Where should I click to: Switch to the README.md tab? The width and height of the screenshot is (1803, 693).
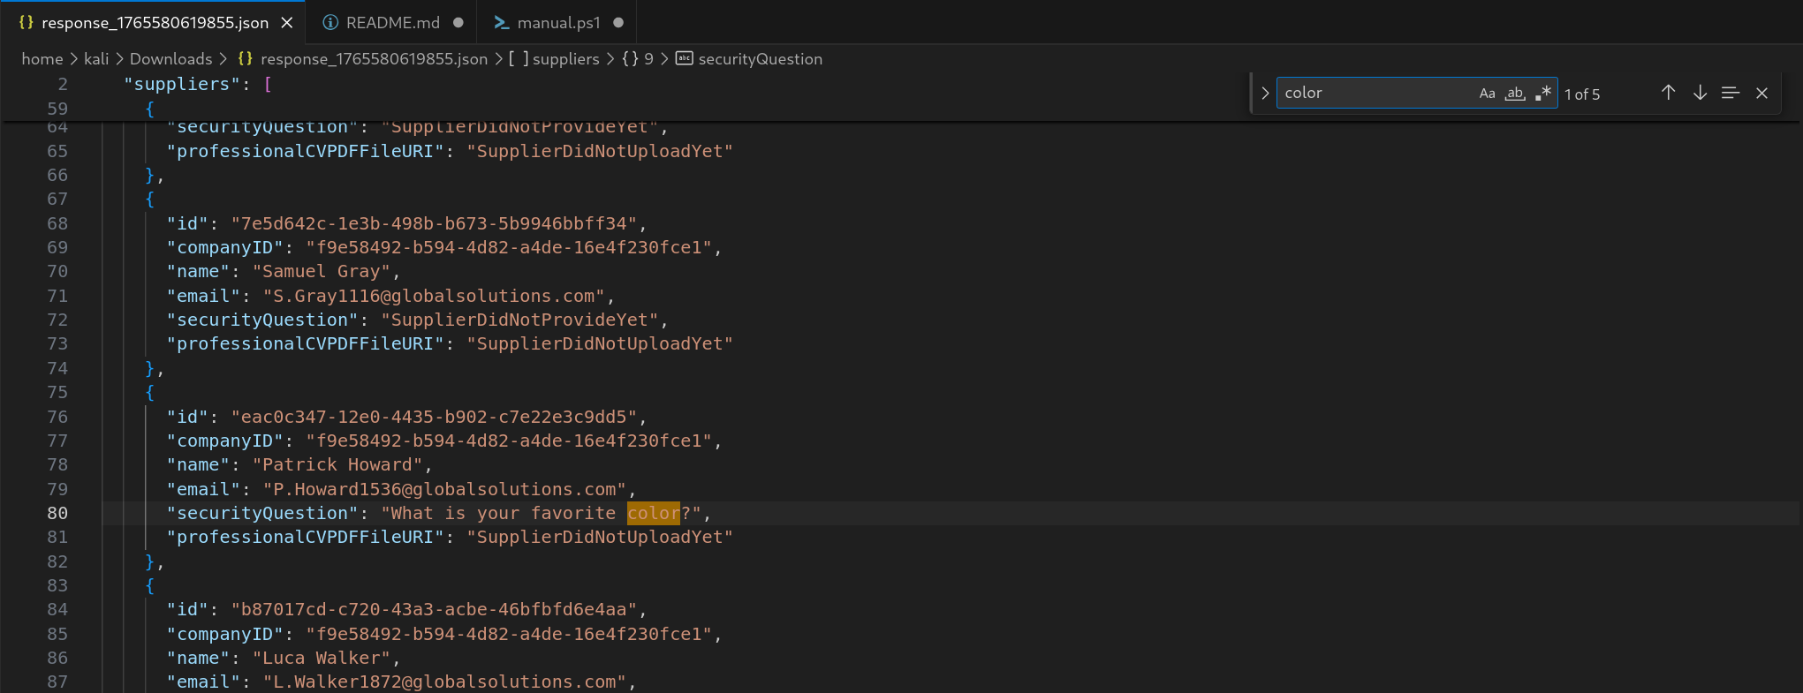392,23
